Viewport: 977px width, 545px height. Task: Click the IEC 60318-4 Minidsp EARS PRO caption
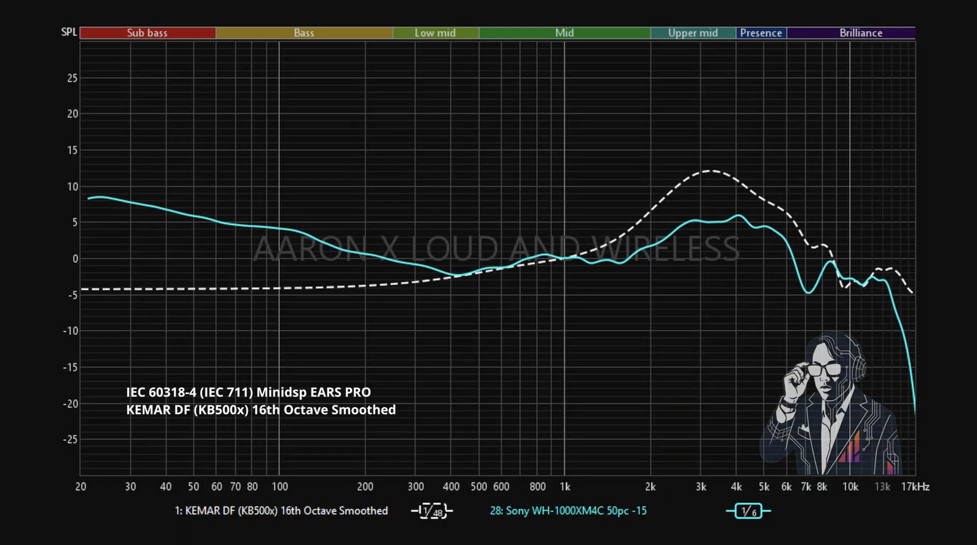pos(249,392)
